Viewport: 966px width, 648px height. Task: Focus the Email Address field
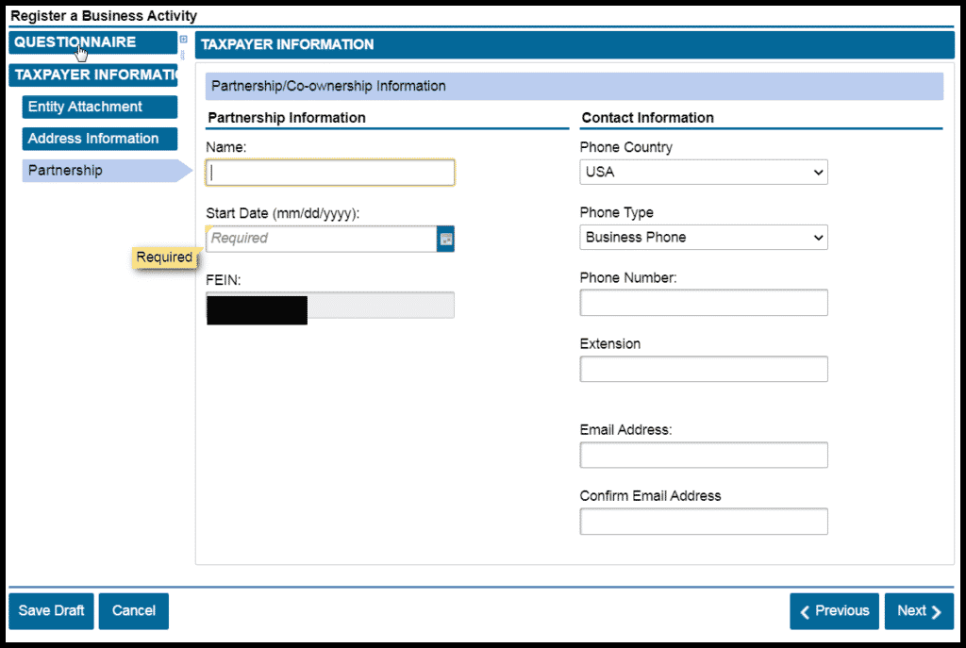click(x=703, y=455)
